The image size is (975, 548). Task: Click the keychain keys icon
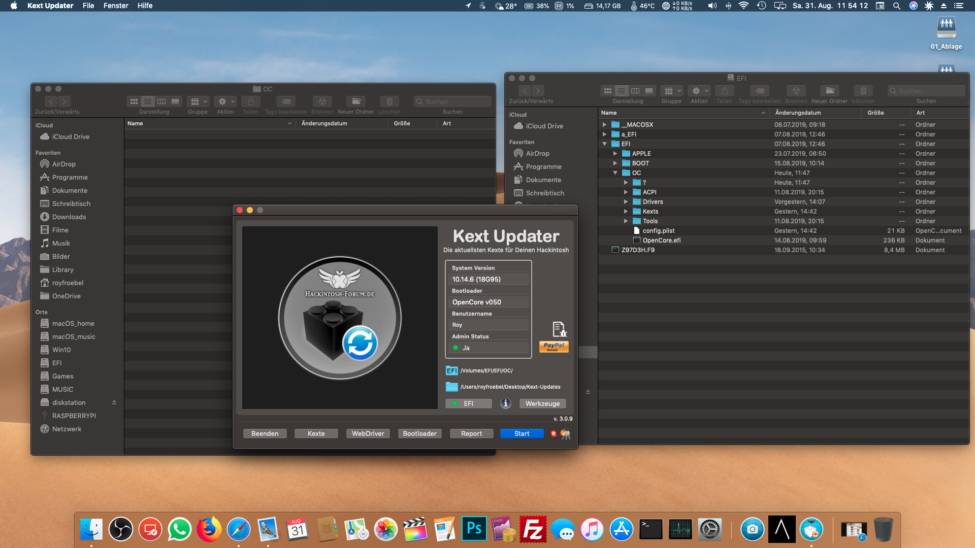click(x=565, y=434)
